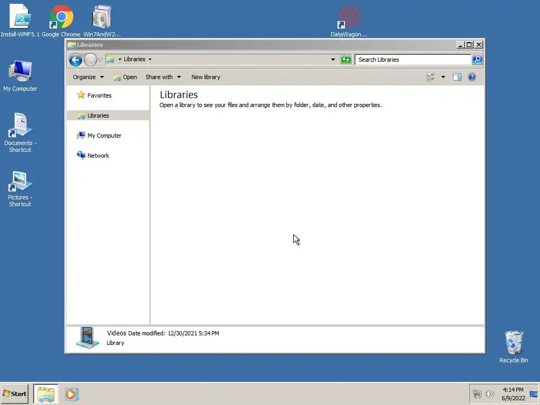540x405 pixels.
Task: Select the Win7AndW2... desktop icon
Action: coord(102,21)
